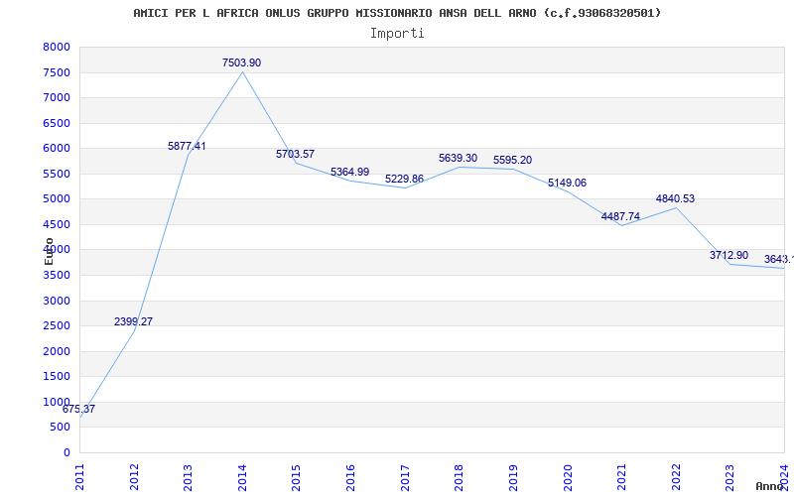The height and width of the screenshot is (496, 794).
Task: Click the 5595.20 value label
Action: (x=512, y=160)
